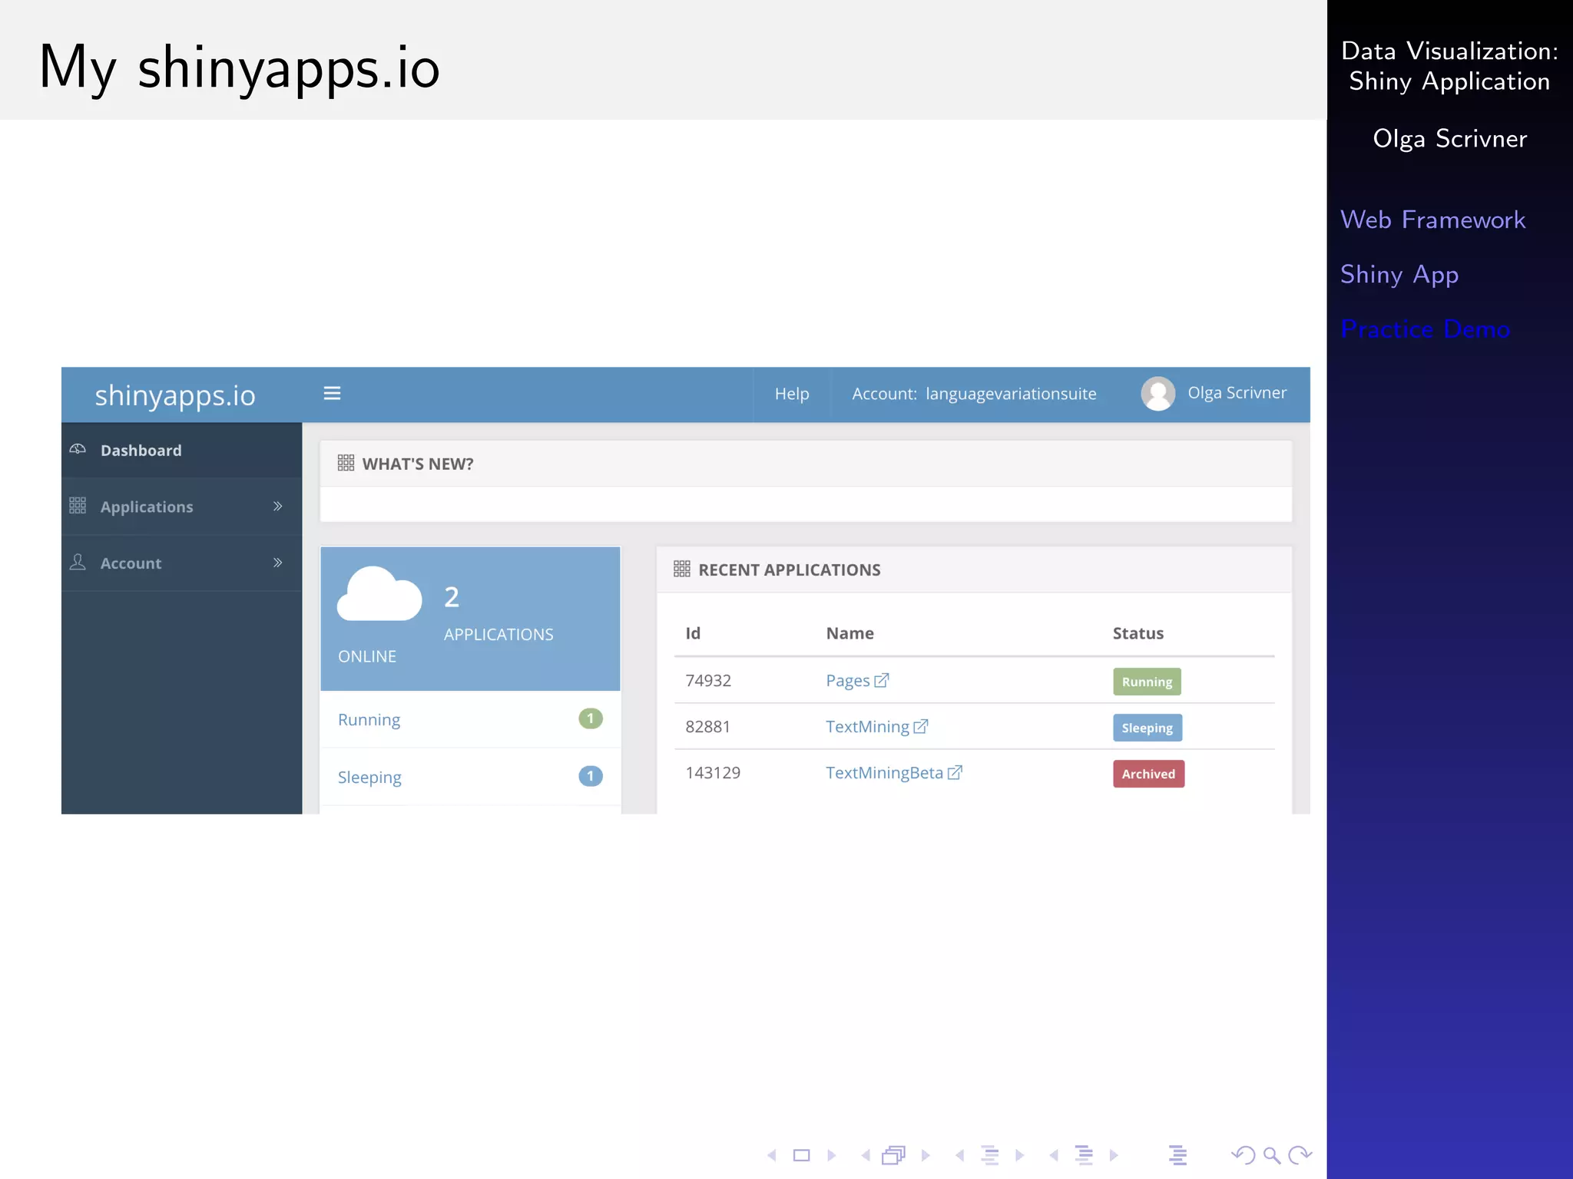Click the presentation outline icon in Beamer navigation
This screenshot has height=1179, width=1573.
(x=1178, y=1155)
